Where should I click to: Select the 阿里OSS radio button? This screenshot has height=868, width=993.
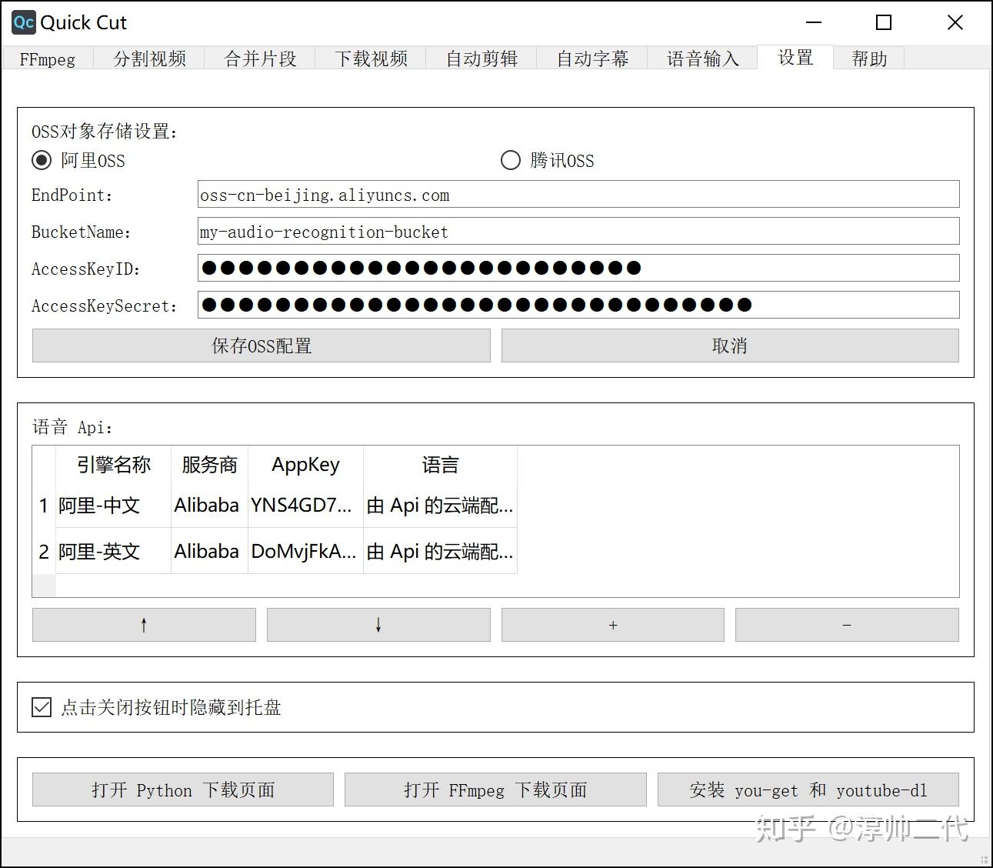click(x=41, y=160)
